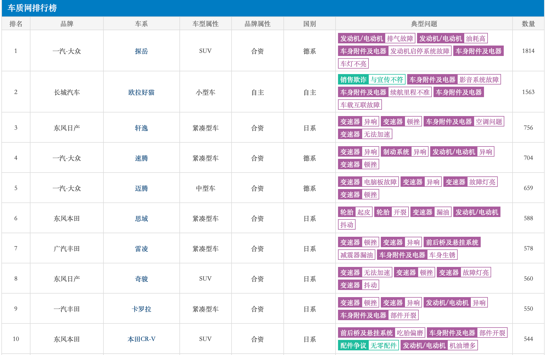Click the 典型问题 column header
Viewport: 546px width, 355px height.
coord(424,24)
